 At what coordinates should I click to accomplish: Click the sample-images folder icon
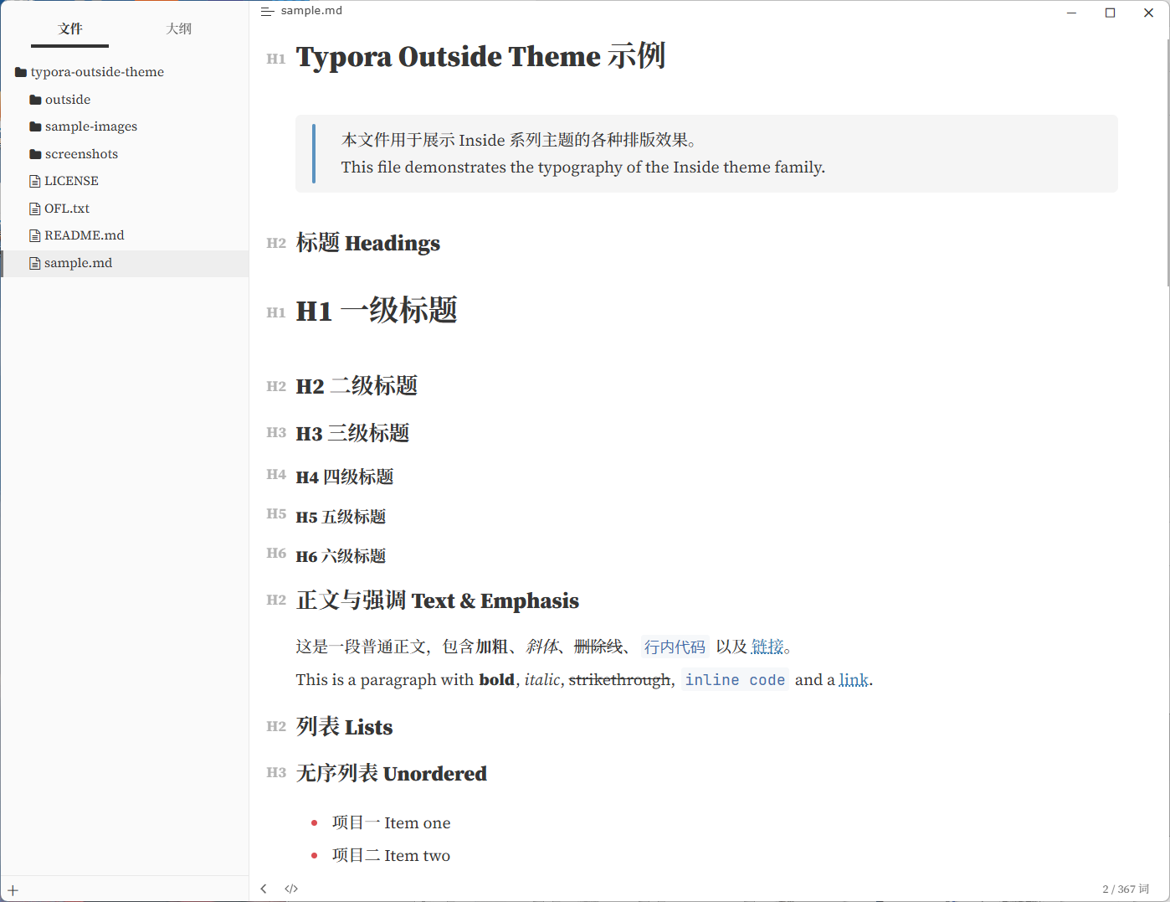point(35,126)
